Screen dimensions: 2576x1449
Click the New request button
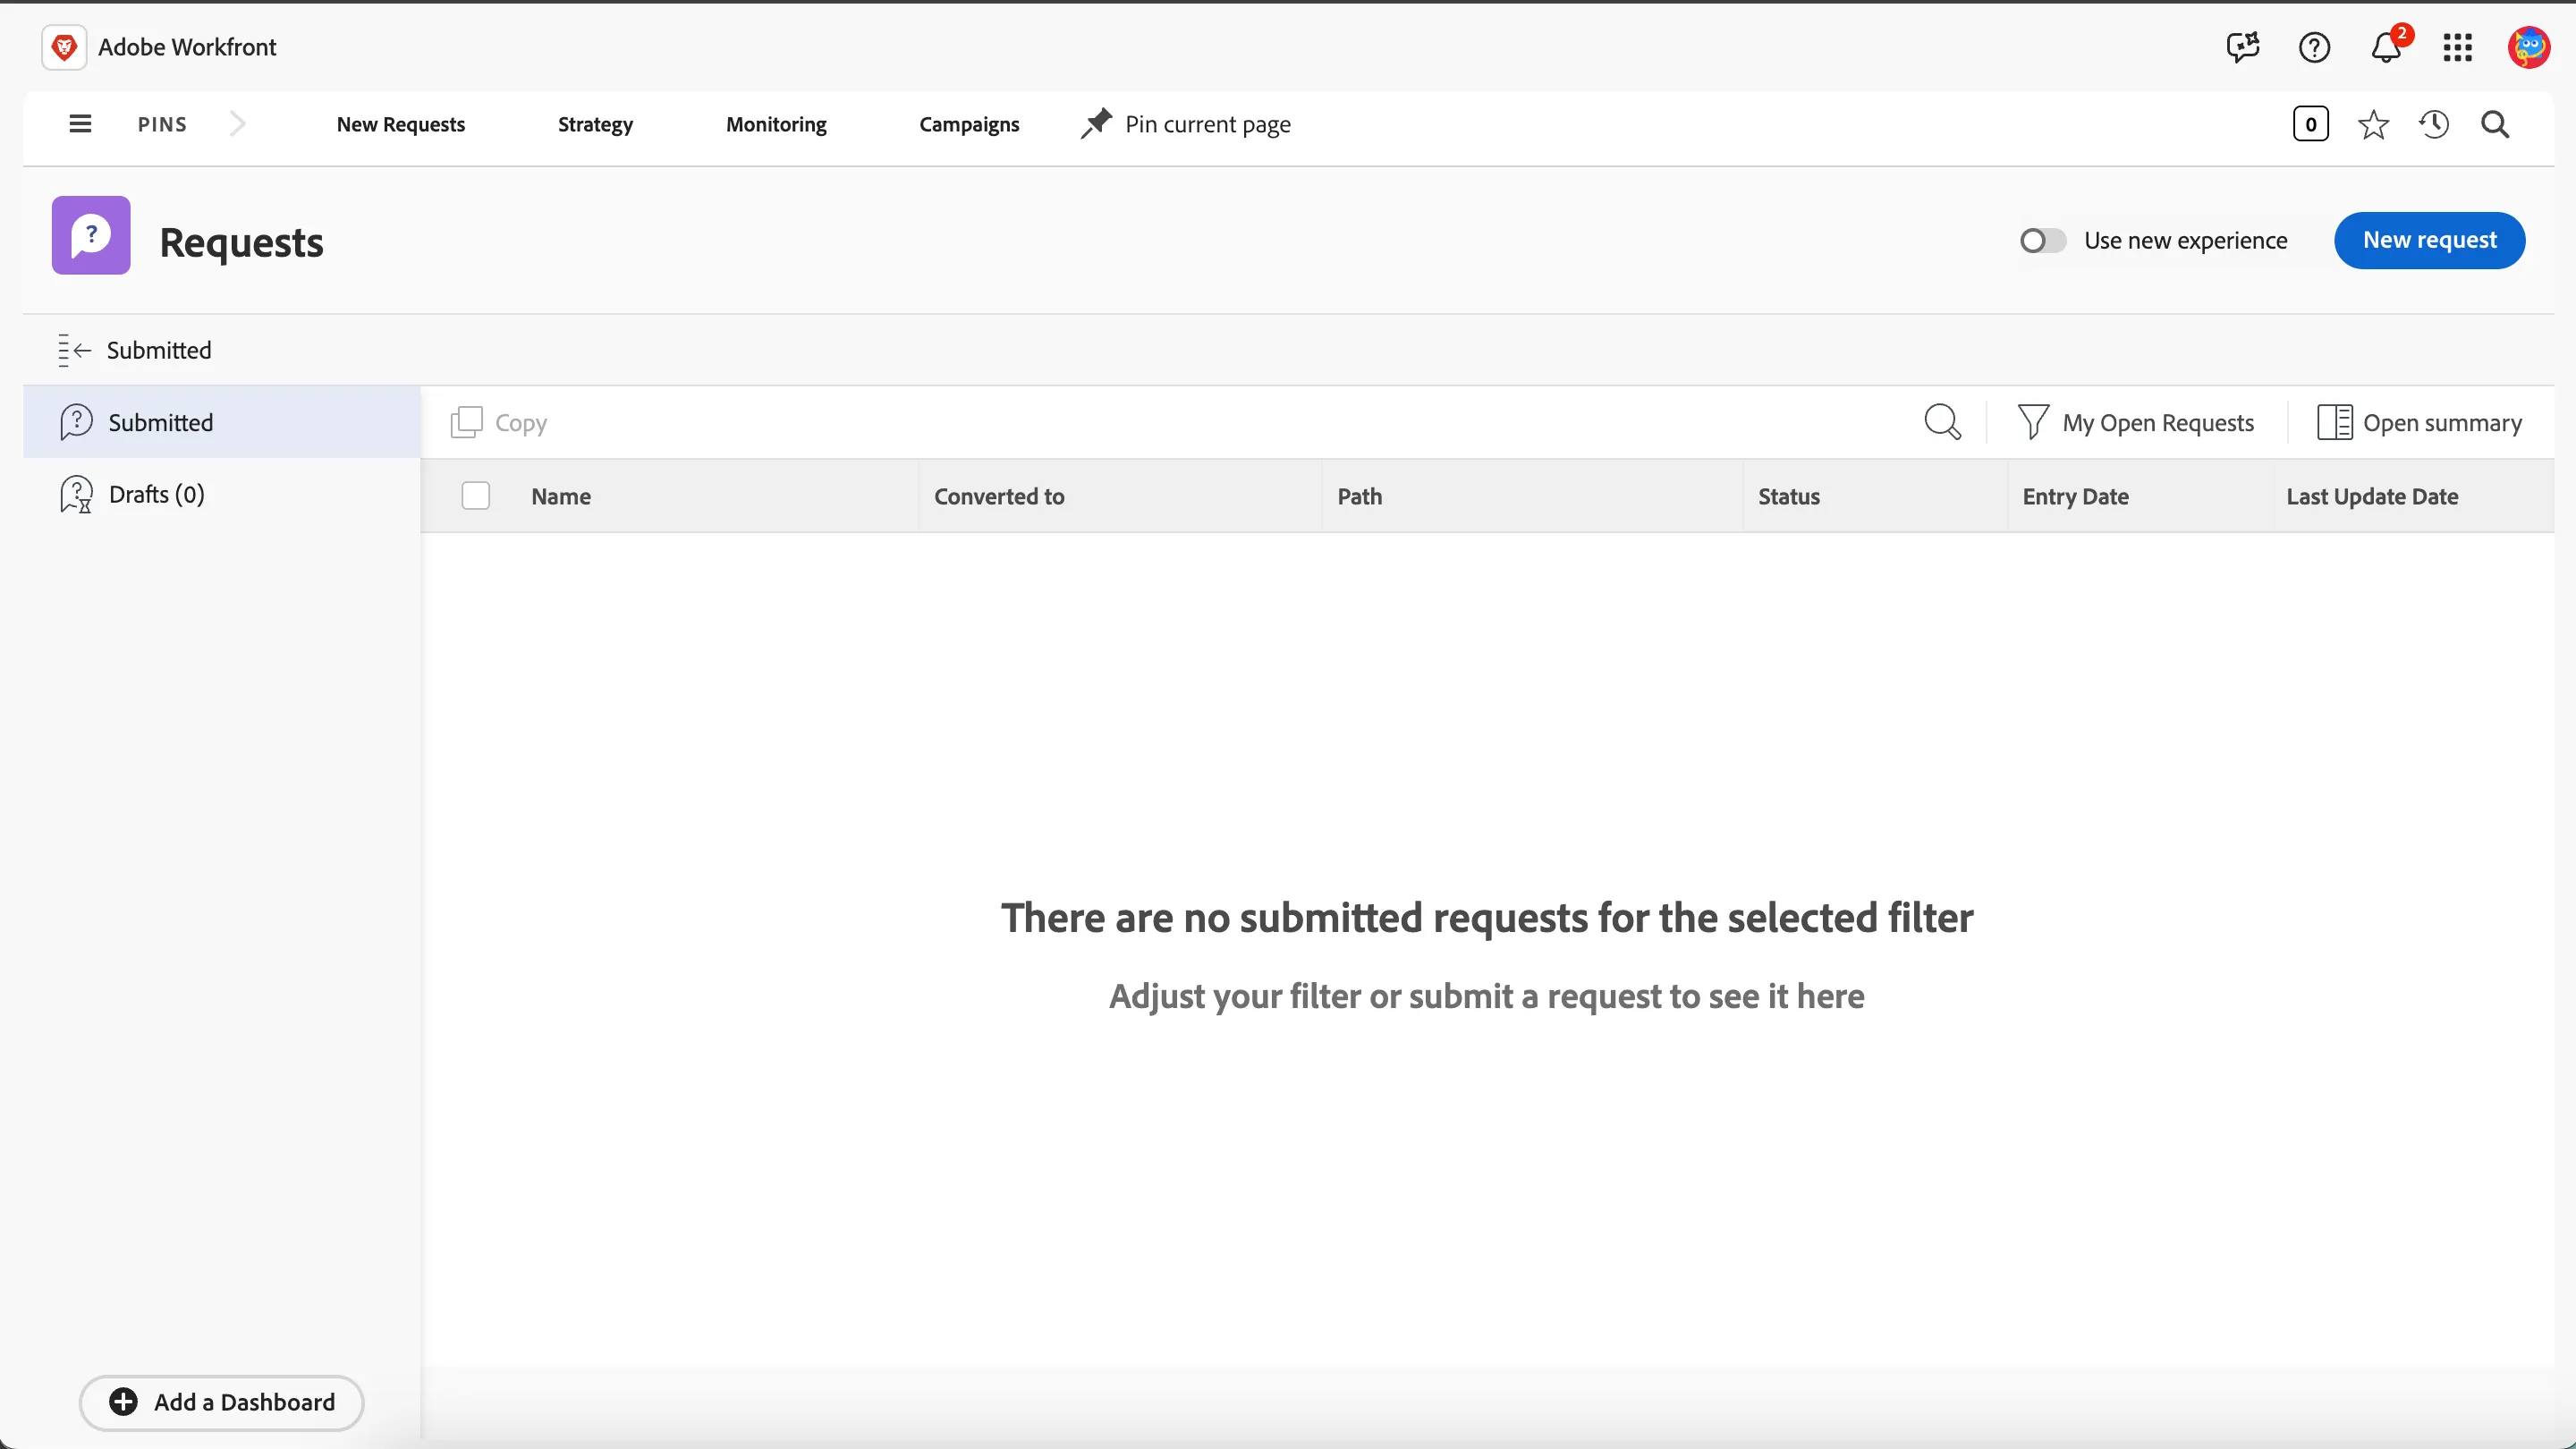[2429, 240]
